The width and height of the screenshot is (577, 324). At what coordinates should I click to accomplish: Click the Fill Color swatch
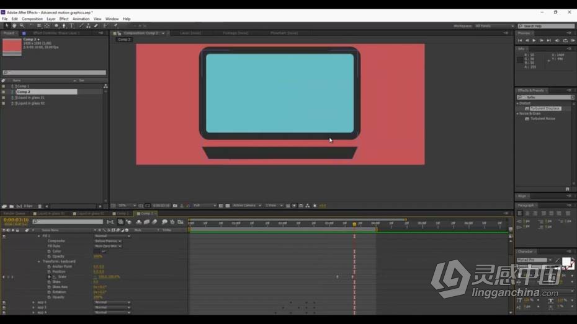pos(97,252)
